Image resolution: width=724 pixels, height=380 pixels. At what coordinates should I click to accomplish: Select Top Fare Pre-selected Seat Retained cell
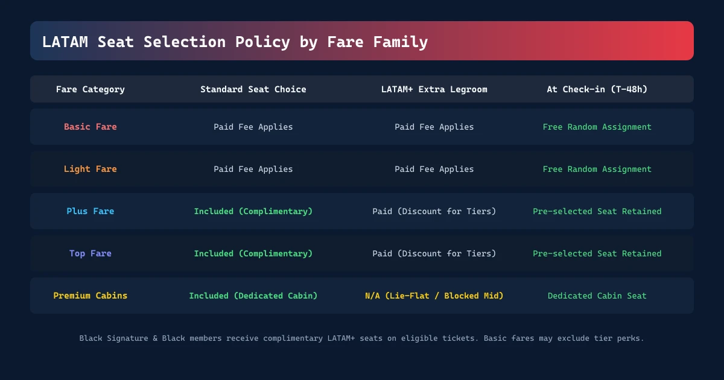[597, 253]
